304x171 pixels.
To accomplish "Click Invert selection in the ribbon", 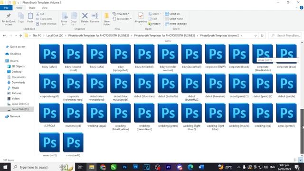I will click(x=176, y=24).
